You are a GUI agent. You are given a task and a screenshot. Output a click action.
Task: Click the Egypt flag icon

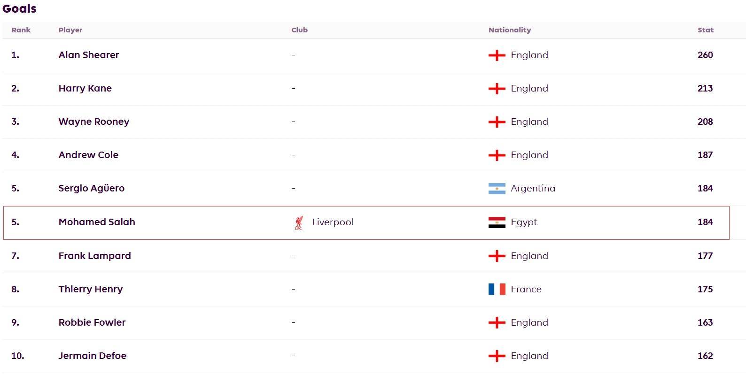tap(497, 222)
